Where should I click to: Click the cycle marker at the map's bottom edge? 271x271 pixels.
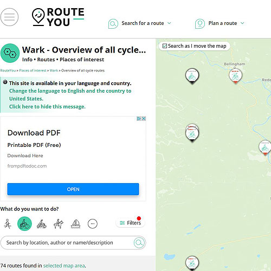click(192, 263)
